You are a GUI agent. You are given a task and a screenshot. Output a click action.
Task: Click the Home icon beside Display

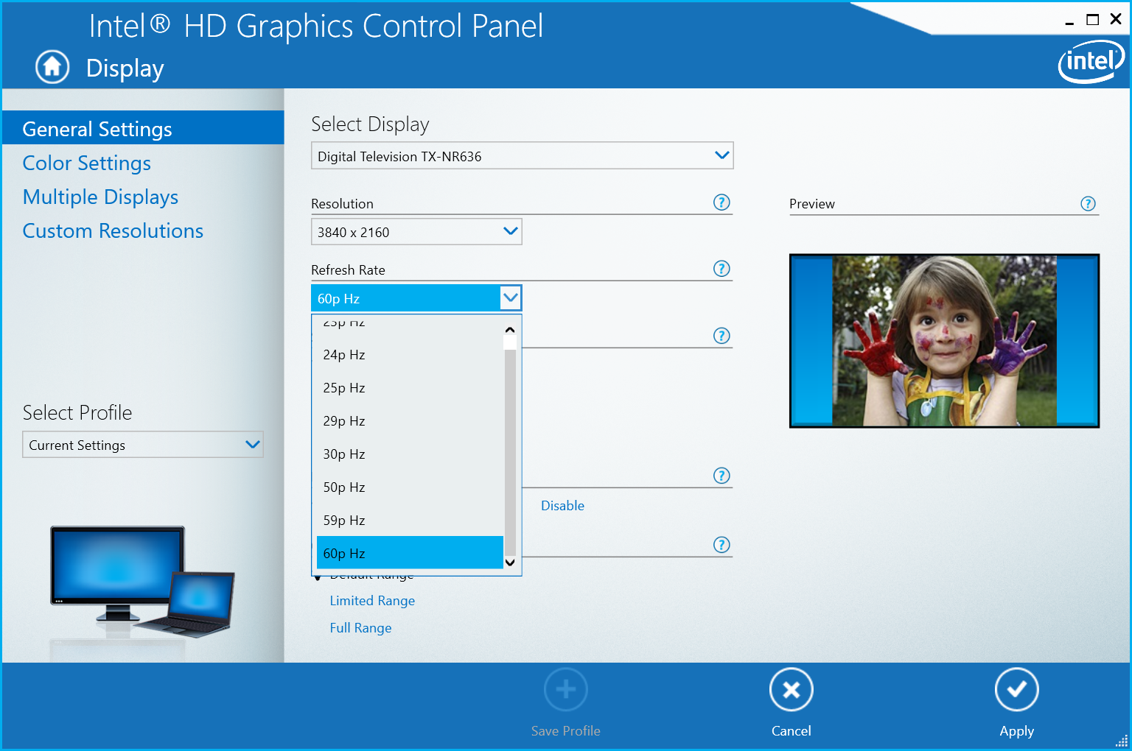pos(52,67)
